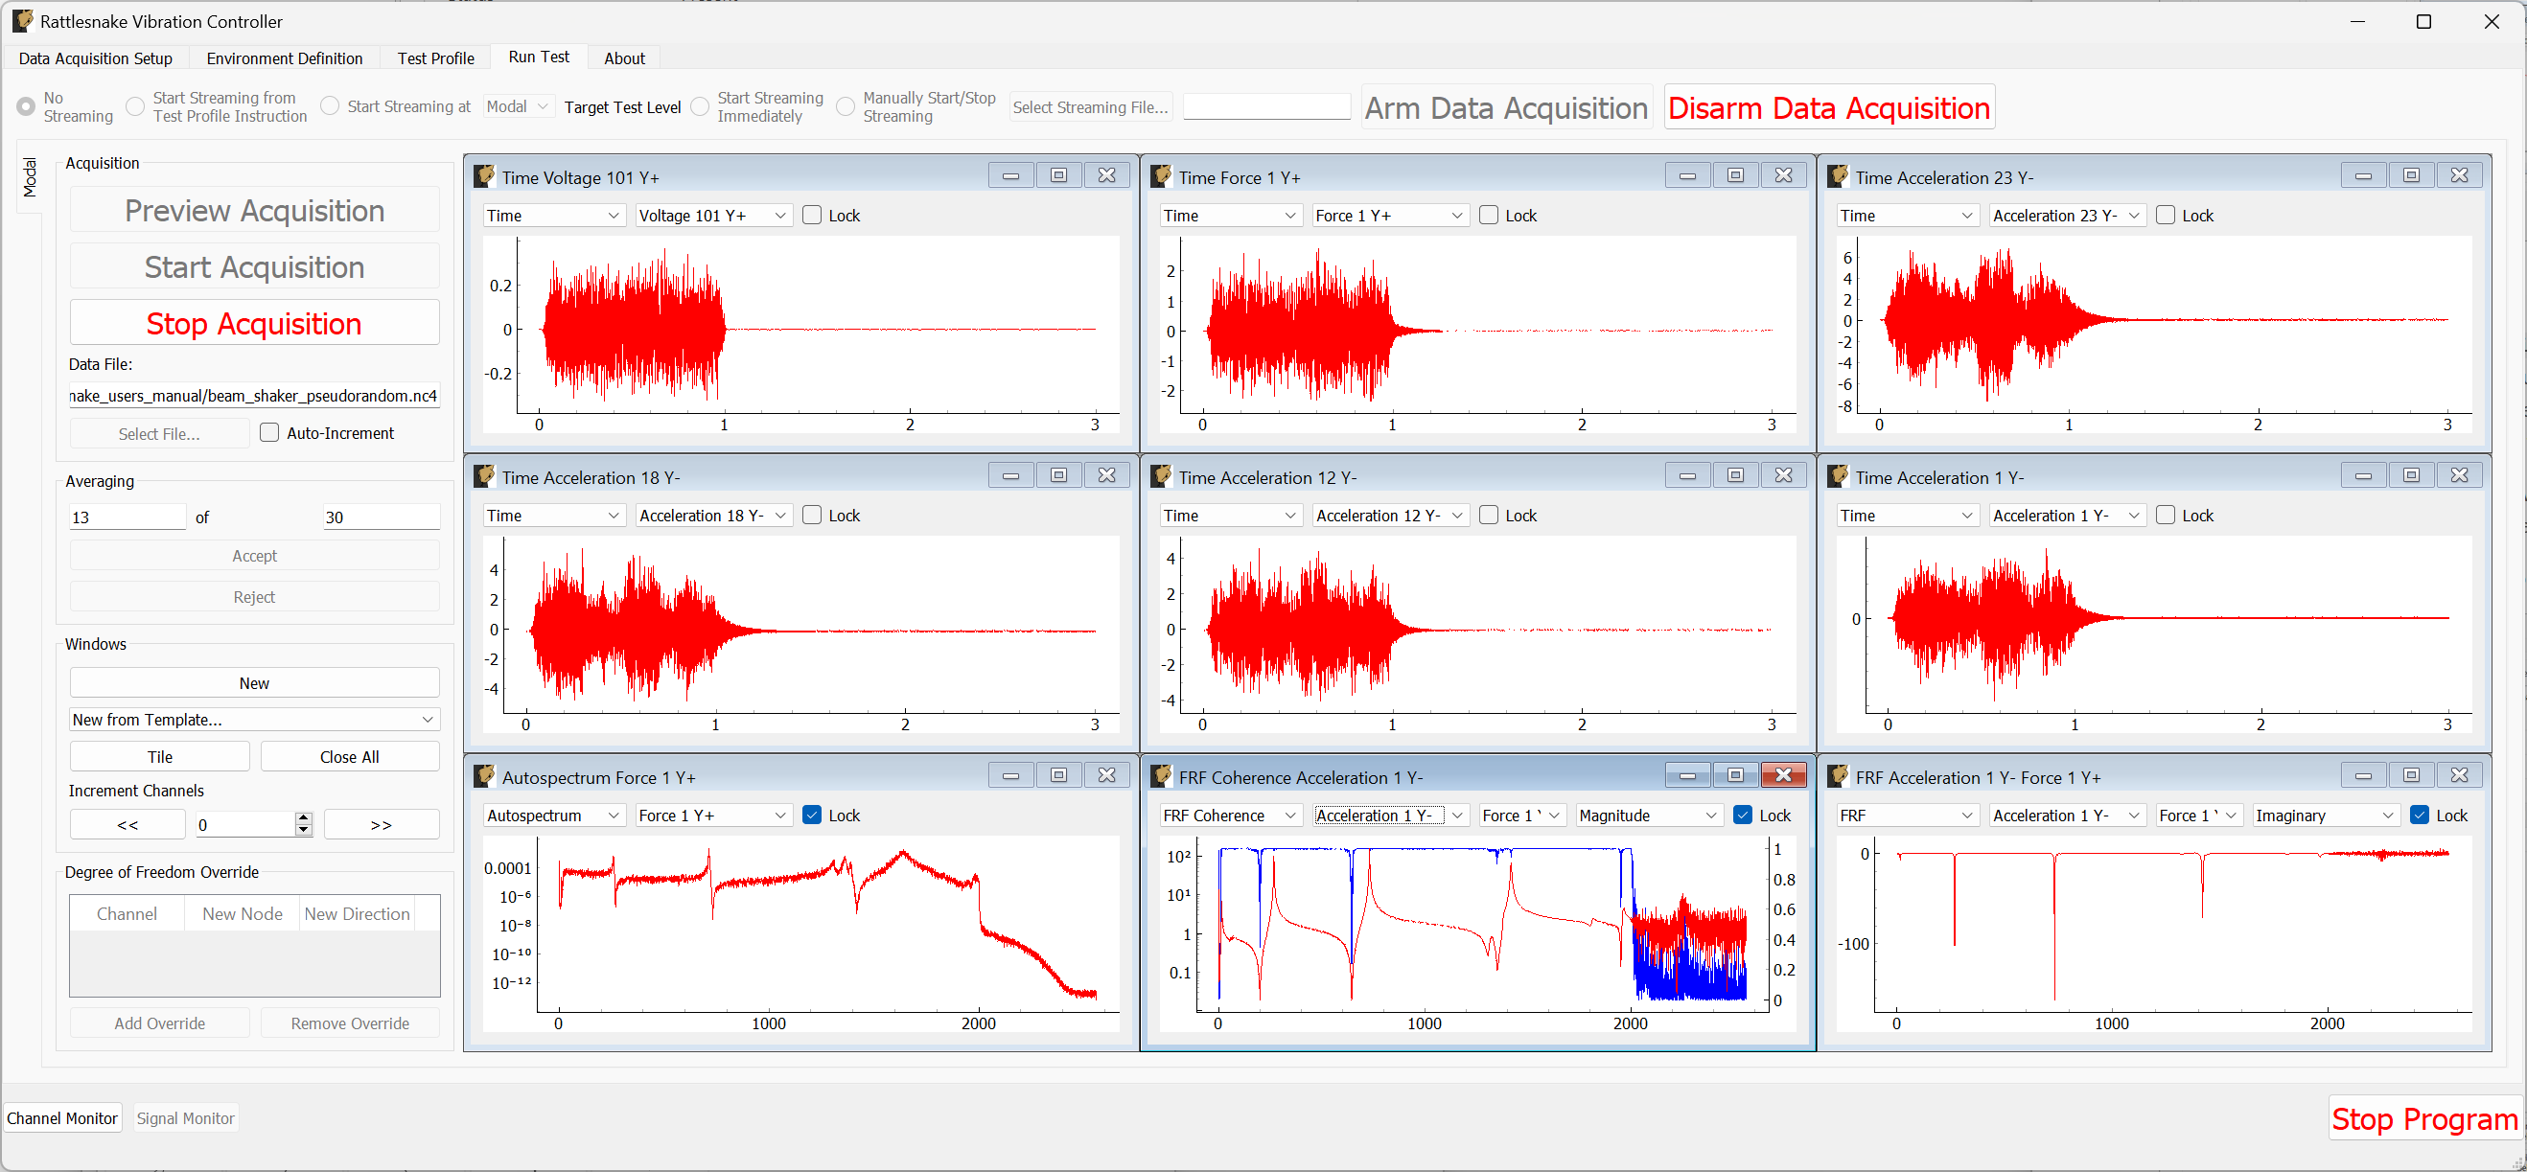
Task: Open the Target Test Level dropdown showing Modal
Action: [x=518, y=106]
